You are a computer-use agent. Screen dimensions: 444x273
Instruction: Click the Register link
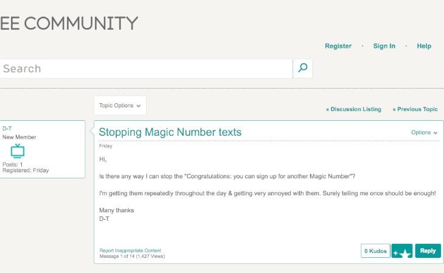(338, 46)
